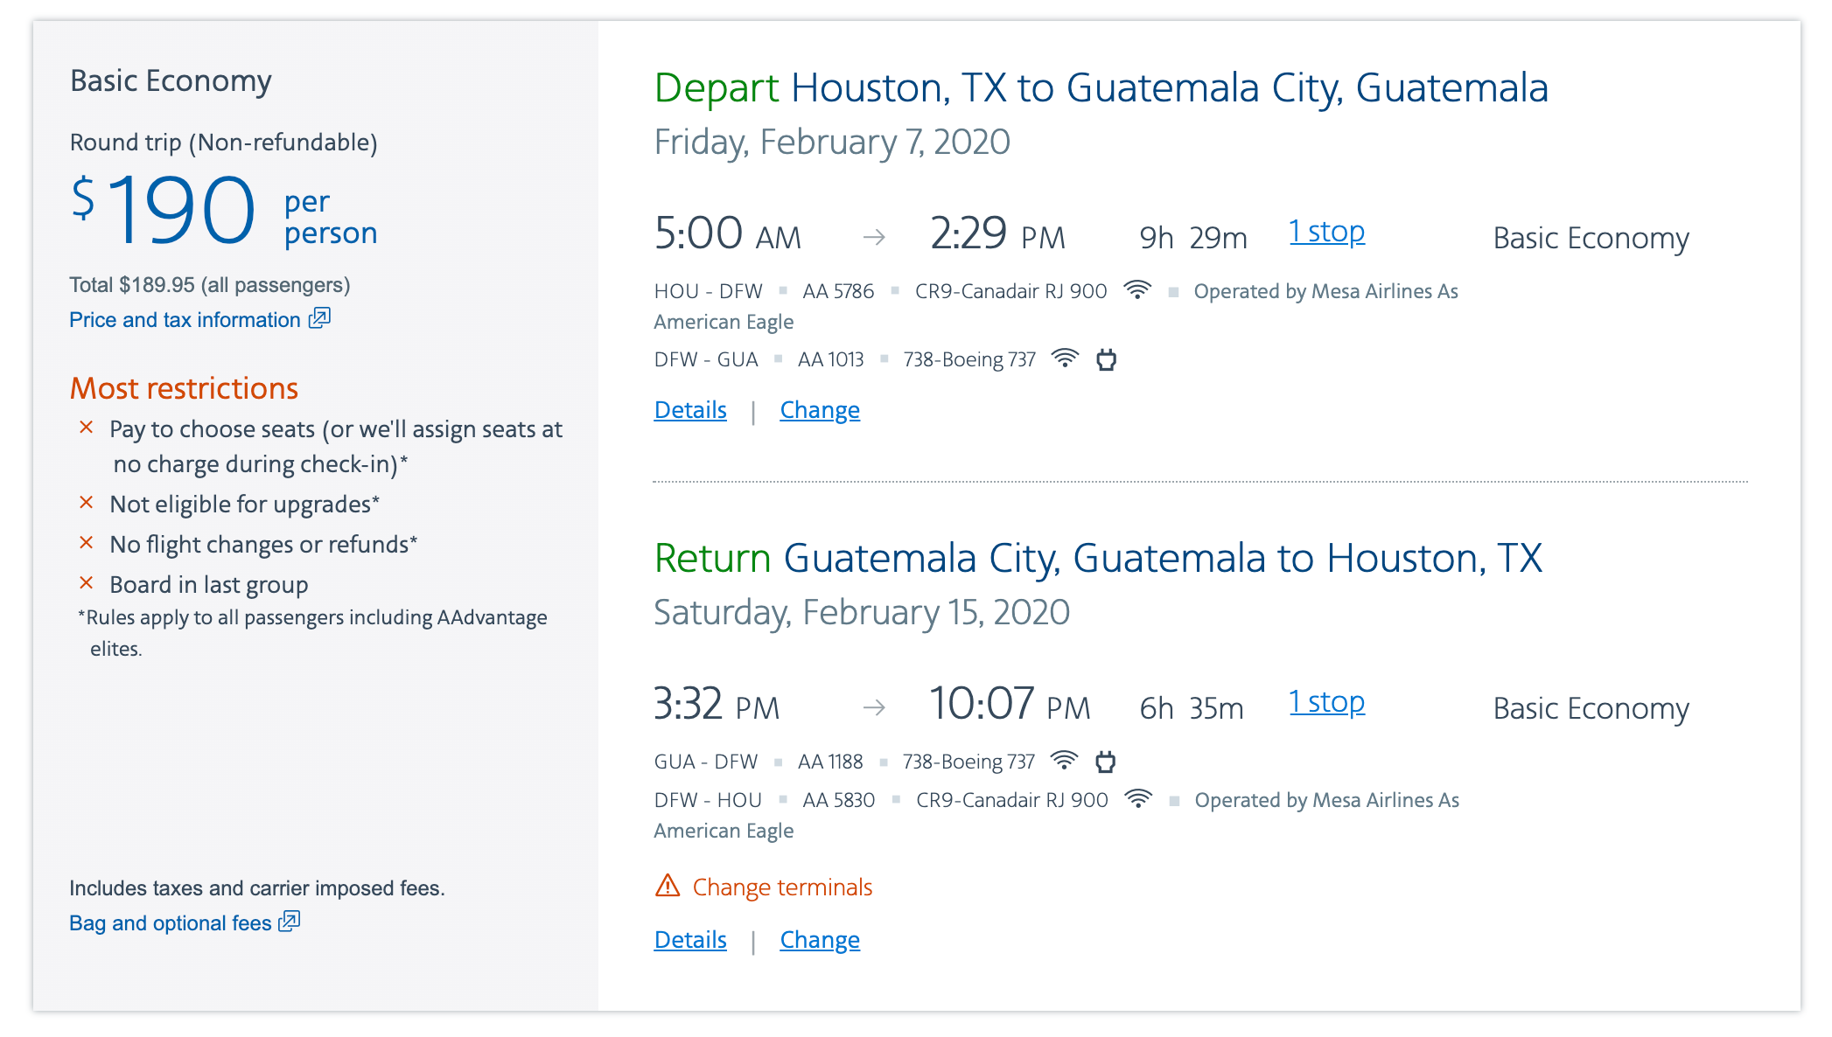This screenshot has height=1037, width=1832.
Task: Change the departing Houston to Guatemala flight
Action: tap(820, 410)
